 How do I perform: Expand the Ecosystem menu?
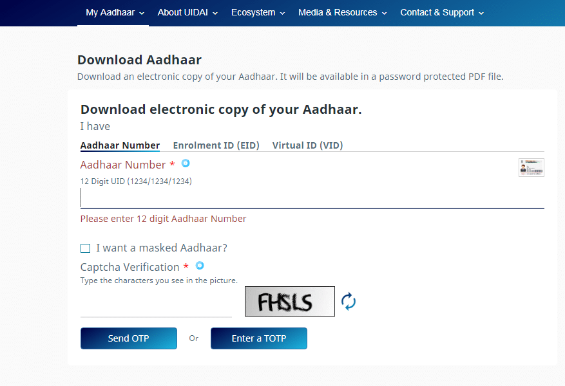pos(258,13)
